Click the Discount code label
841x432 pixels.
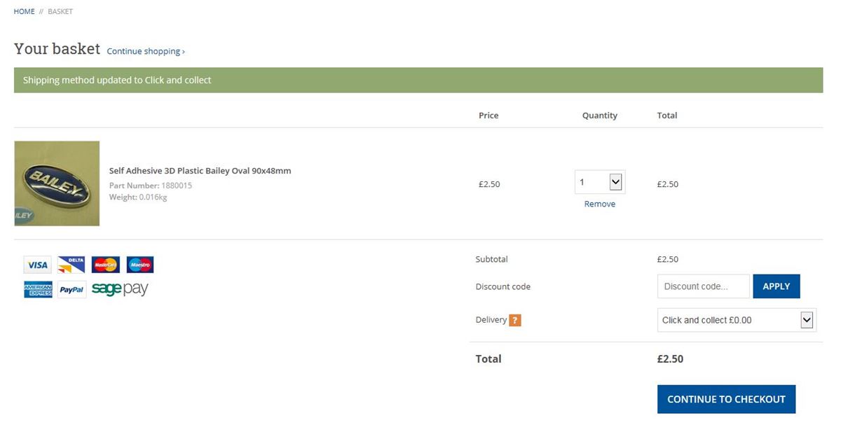(503, 286)
